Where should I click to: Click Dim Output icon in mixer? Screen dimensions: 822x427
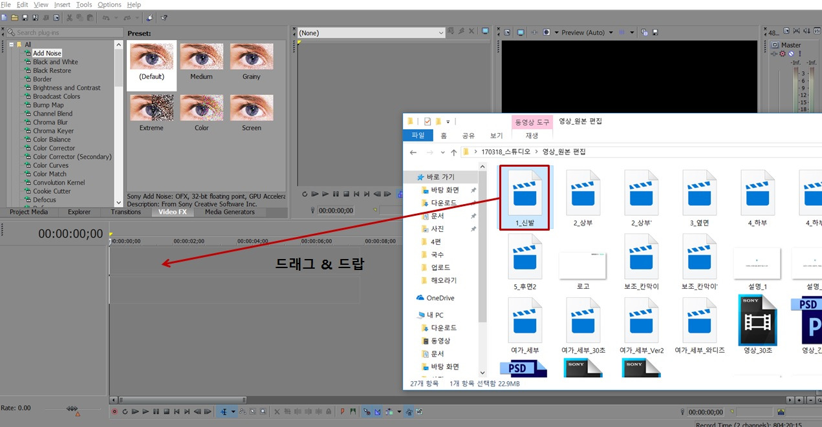point(806,30)
